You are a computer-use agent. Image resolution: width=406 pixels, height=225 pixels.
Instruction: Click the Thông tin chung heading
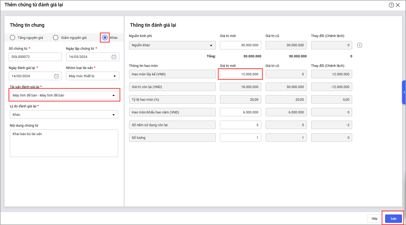pos(27,25)
